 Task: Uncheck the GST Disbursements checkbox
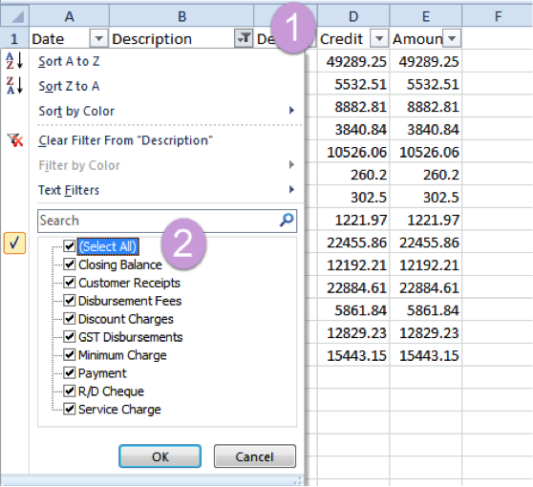point(70,336)
